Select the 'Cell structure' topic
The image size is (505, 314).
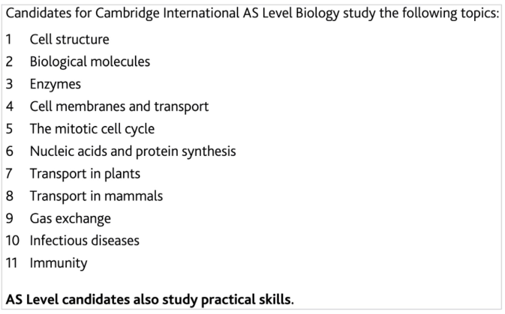tap(69, 39)
